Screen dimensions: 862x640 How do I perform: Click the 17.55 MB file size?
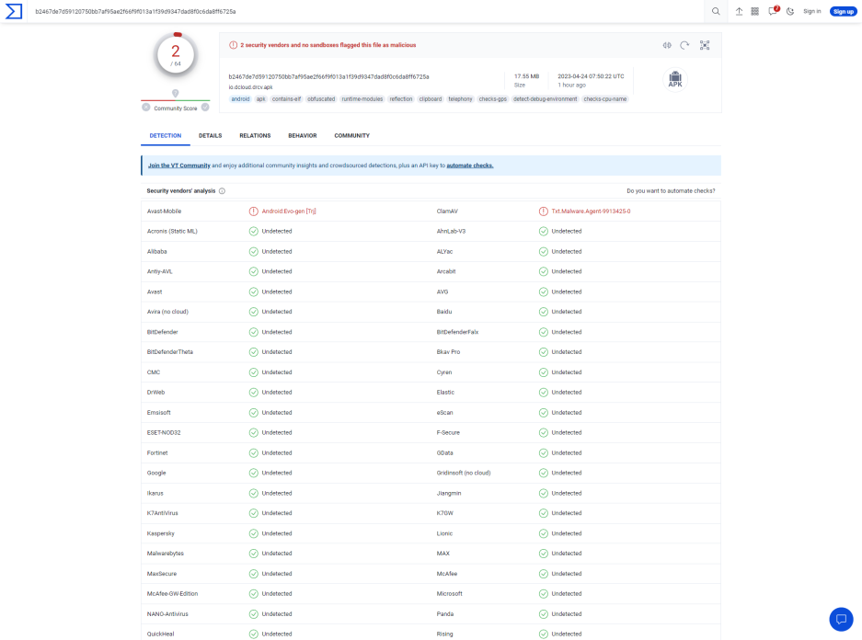[526, 76]
